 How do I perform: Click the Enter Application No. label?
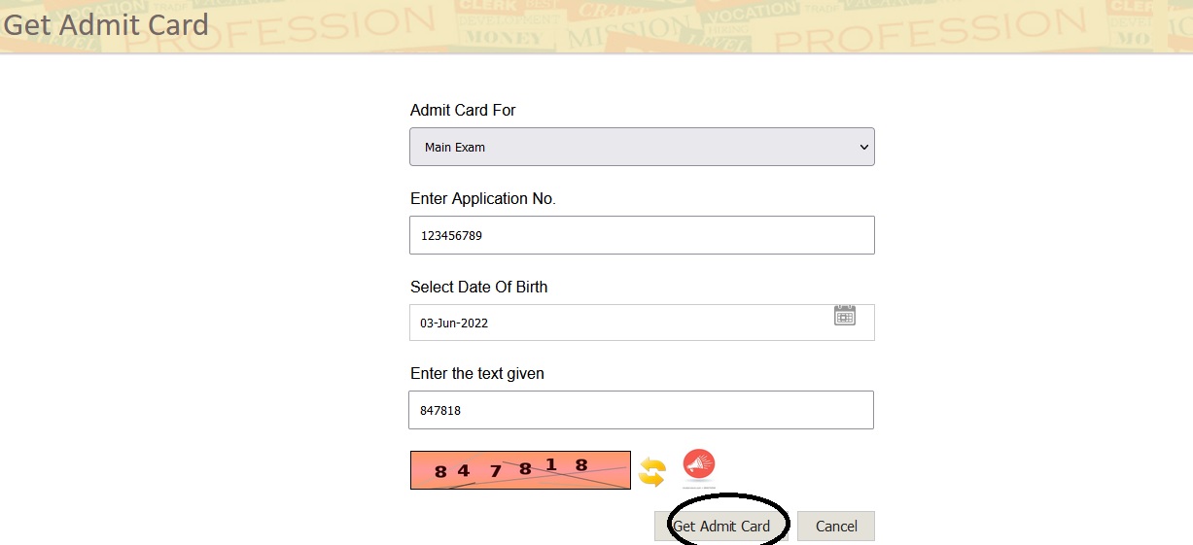[x=483, y=198]
